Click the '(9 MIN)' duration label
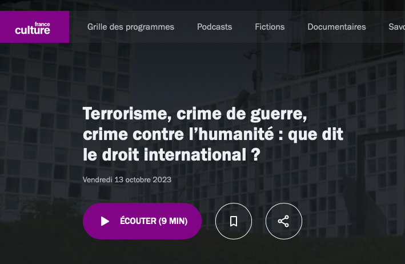The height and width of the screenshot is (264, 405). click(173, 221)
